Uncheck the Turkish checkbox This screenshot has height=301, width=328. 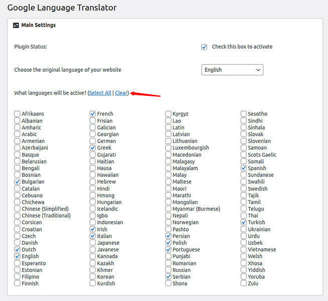(x=243, y=222)
